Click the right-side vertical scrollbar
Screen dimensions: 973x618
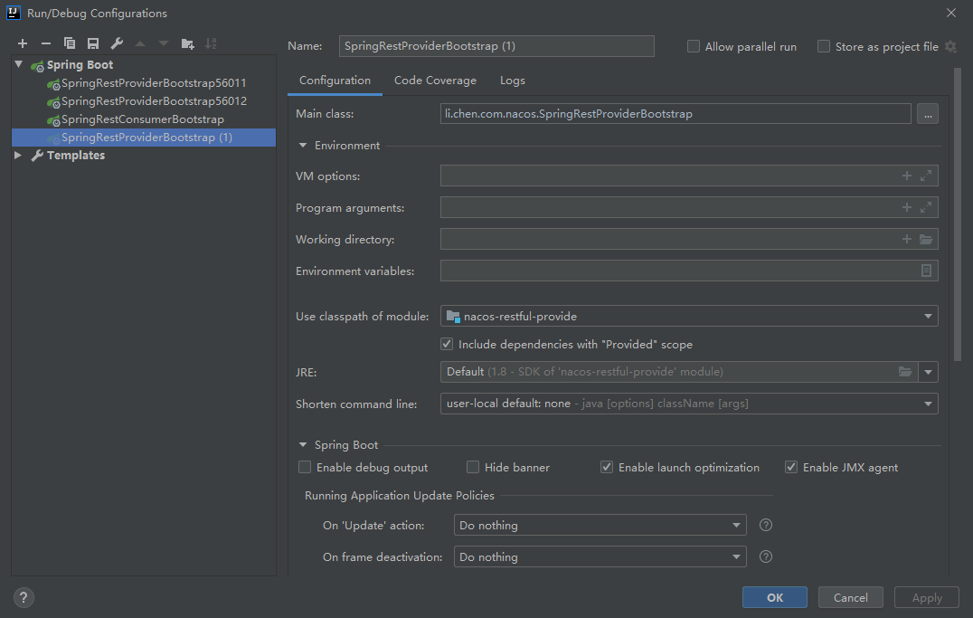click(x=956, y=214)
